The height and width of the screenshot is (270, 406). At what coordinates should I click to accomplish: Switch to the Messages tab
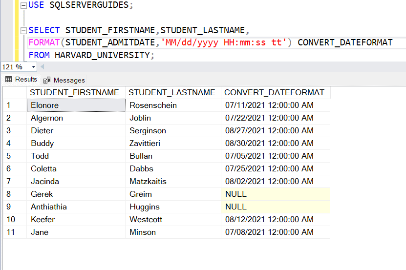[64, 80]
